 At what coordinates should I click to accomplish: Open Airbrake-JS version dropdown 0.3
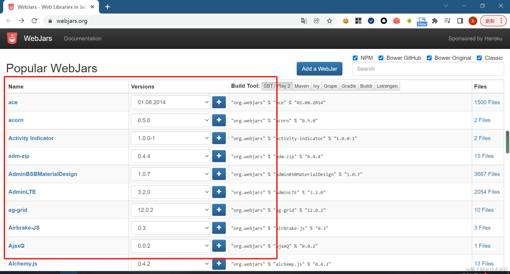click(x=171, y=228)
